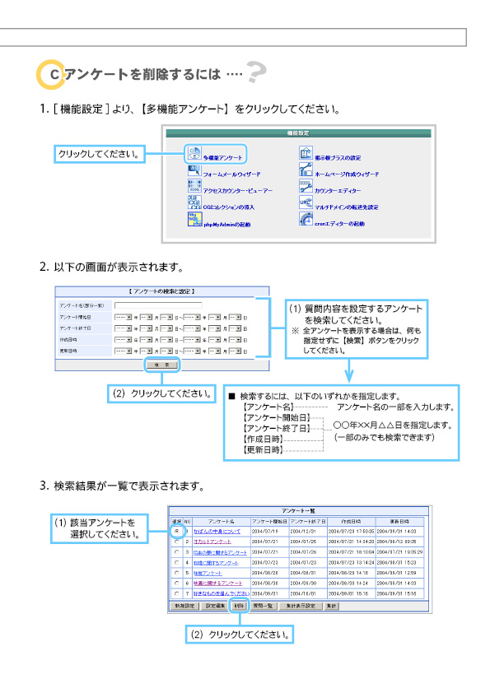Start the phpMyAdmin icon

[194, 219]
